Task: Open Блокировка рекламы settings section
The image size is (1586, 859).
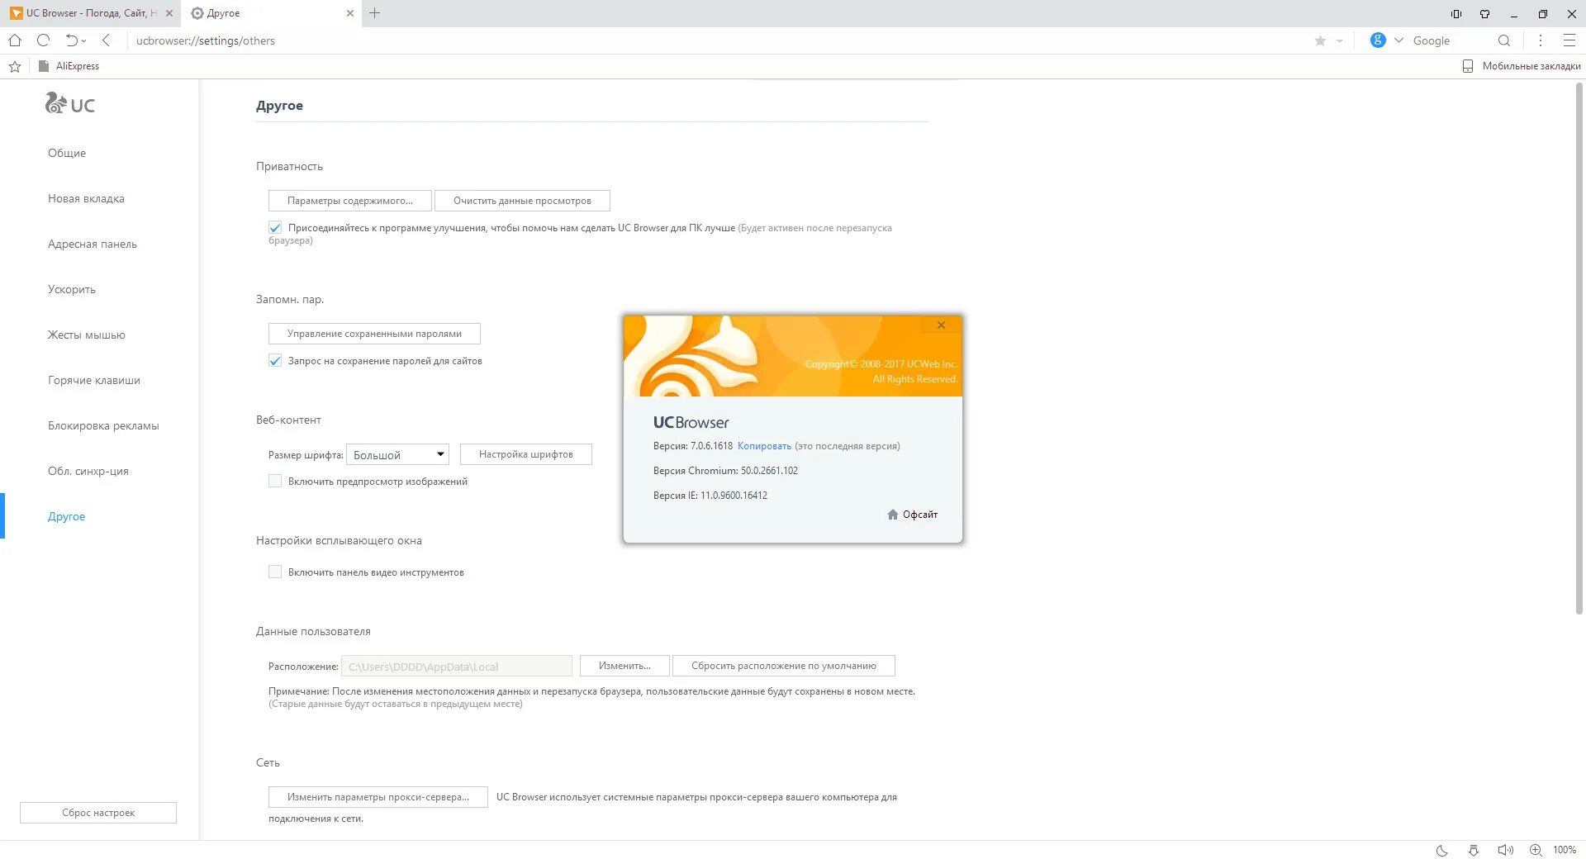Action: (x=103, y=425)
